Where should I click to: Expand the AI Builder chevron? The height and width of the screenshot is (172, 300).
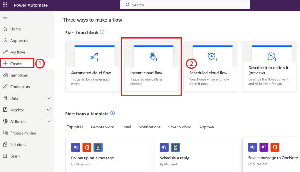pyautogui.click(x=49, y=121)
